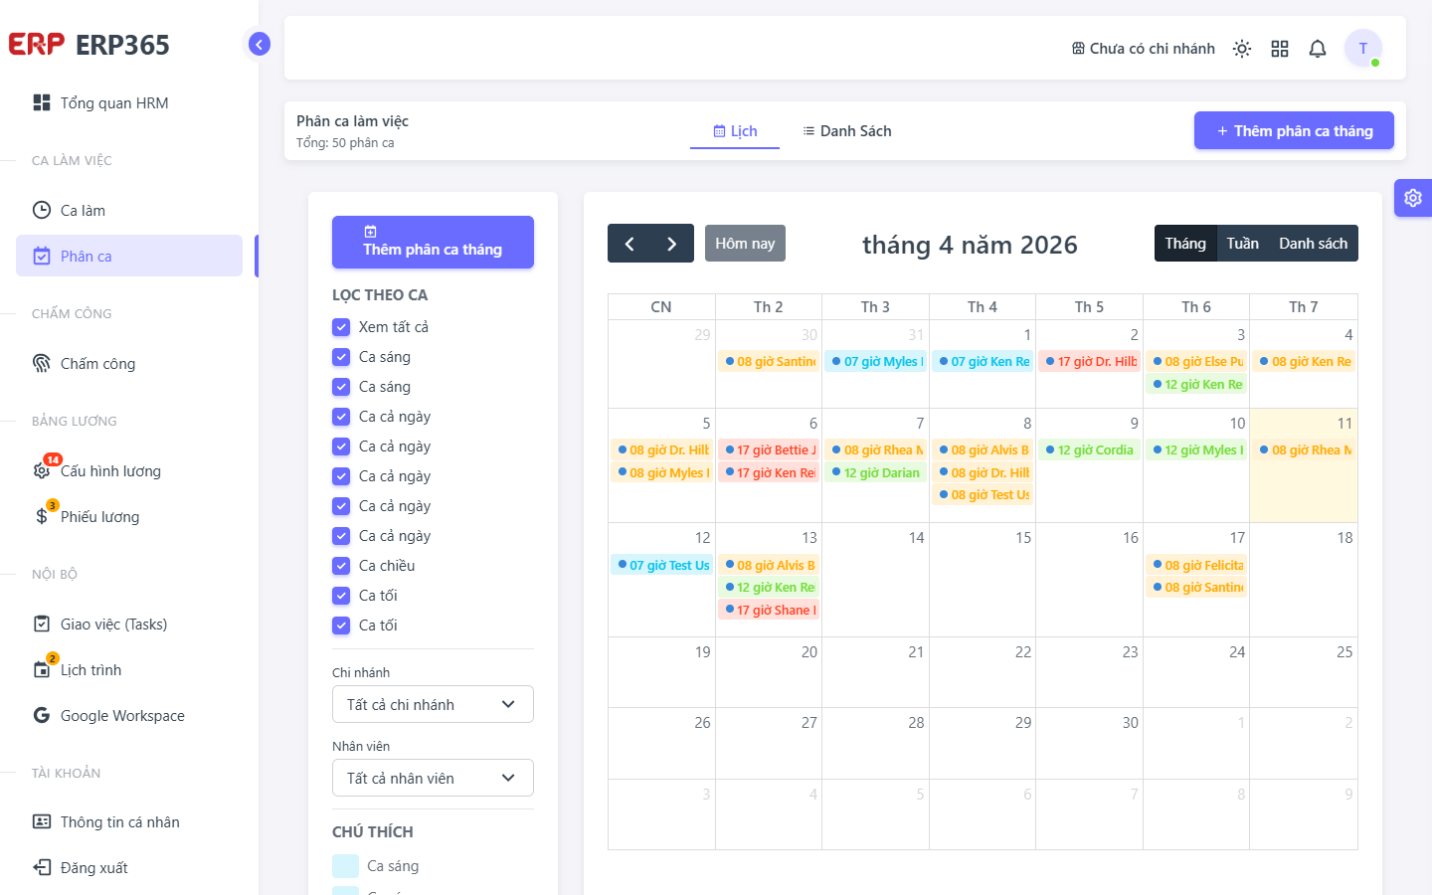Open notifications bell

tap(1318, 49)
